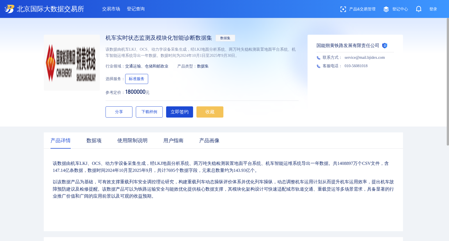
Task: Switch to the 使用限制说明 tab
Action: (x=132, y=141)
